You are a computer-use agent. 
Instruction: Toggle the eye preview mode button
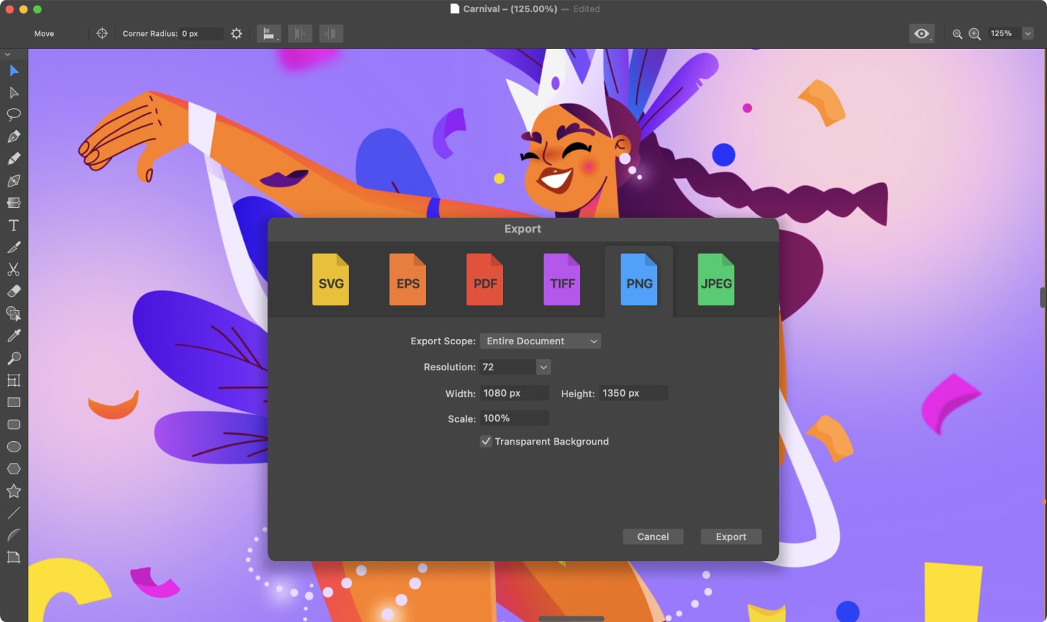tap(922, 33)
